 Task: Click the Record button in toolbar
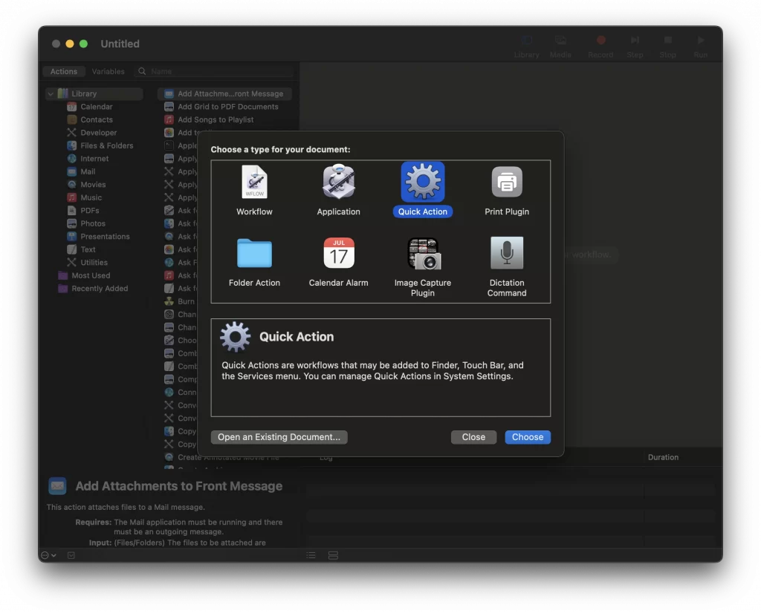pyautogui.click(x=600, y=45)
